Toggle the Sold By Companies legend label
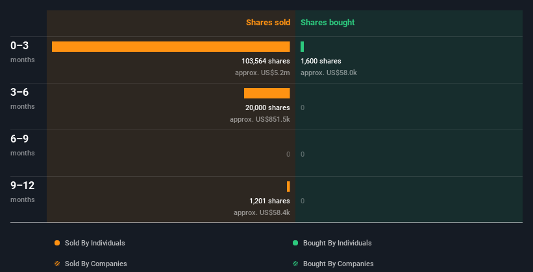 96,264
